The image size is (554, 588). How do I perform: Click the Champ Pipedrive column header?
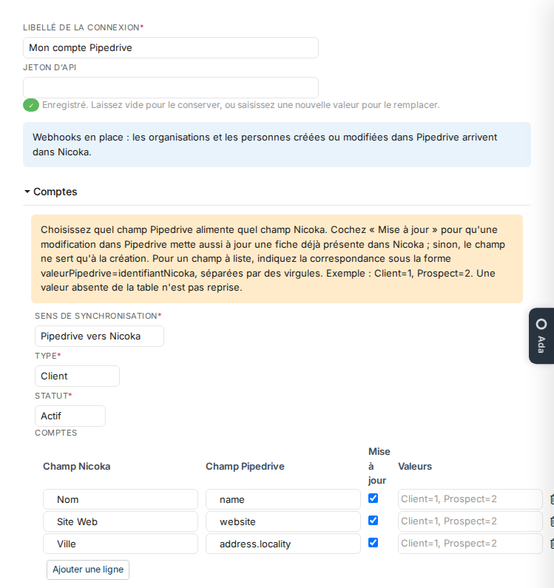245,466
